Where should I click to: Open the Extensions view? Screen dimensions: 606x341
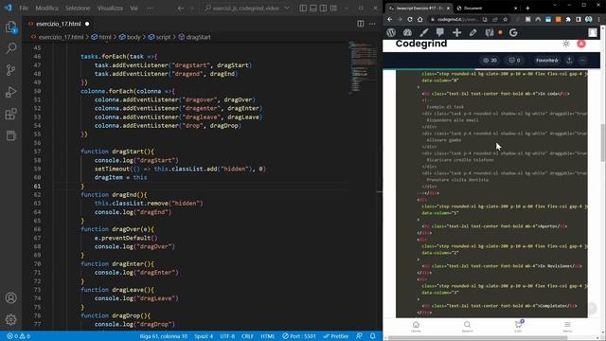(x=10, y=114)
